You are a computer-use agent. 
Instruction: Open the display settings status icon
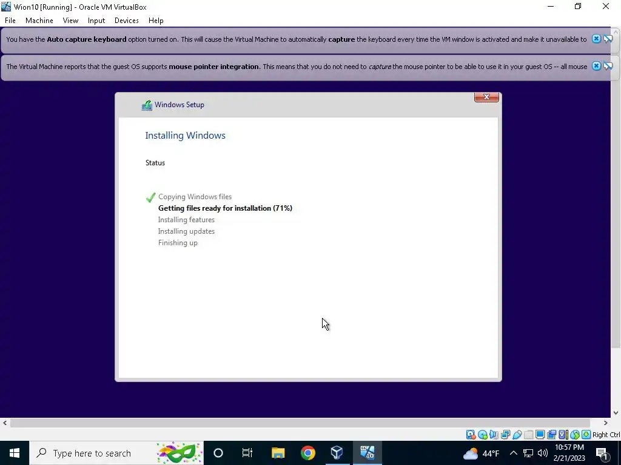540,435
